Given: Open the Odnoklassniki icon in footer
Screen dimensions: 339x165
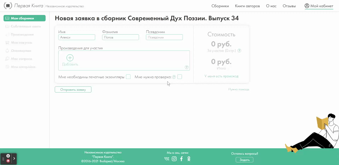Looking at the screenshot, I should (x=189, y=159).
